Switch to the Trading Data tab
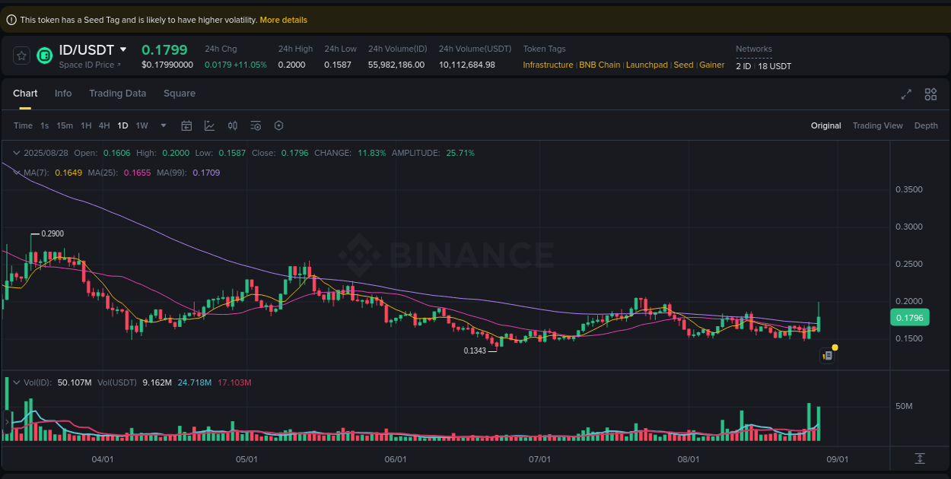The height and width of the screenshot is (479, 951). (118, 93)
